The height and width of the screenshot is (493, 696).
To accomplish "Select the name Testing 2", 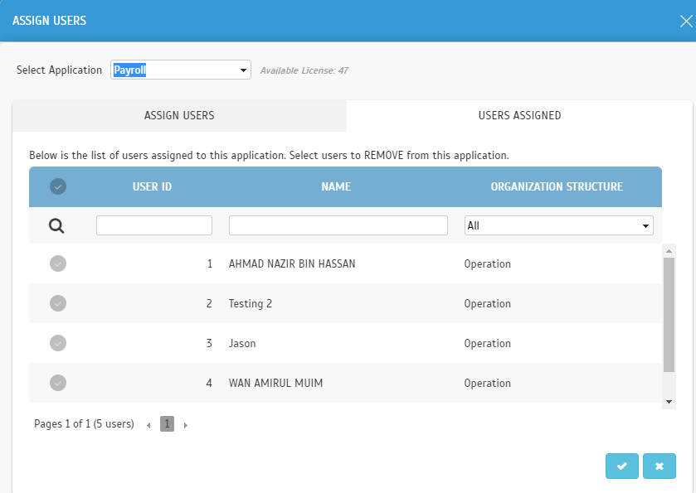I will tap(251, 304).
